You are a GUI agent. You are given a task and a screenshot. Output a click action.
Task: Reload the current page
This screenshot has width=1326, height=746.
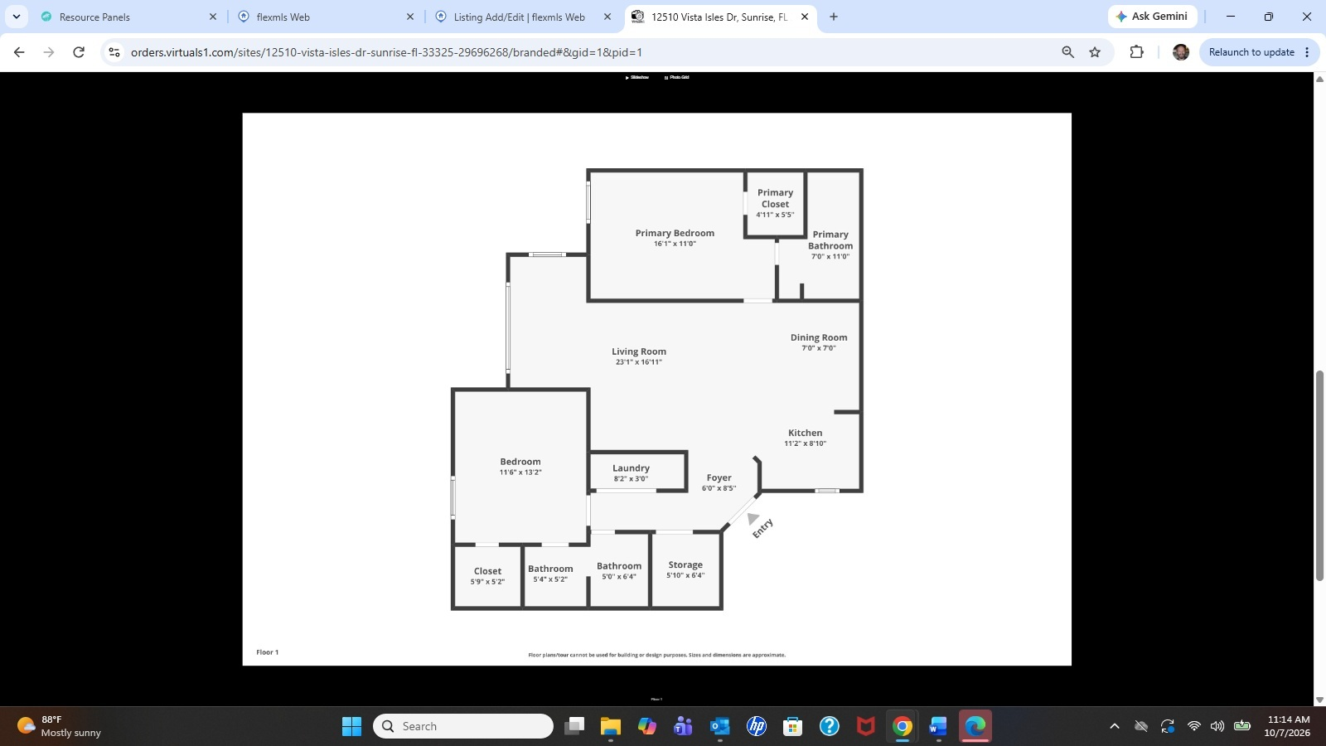point(79,52)
